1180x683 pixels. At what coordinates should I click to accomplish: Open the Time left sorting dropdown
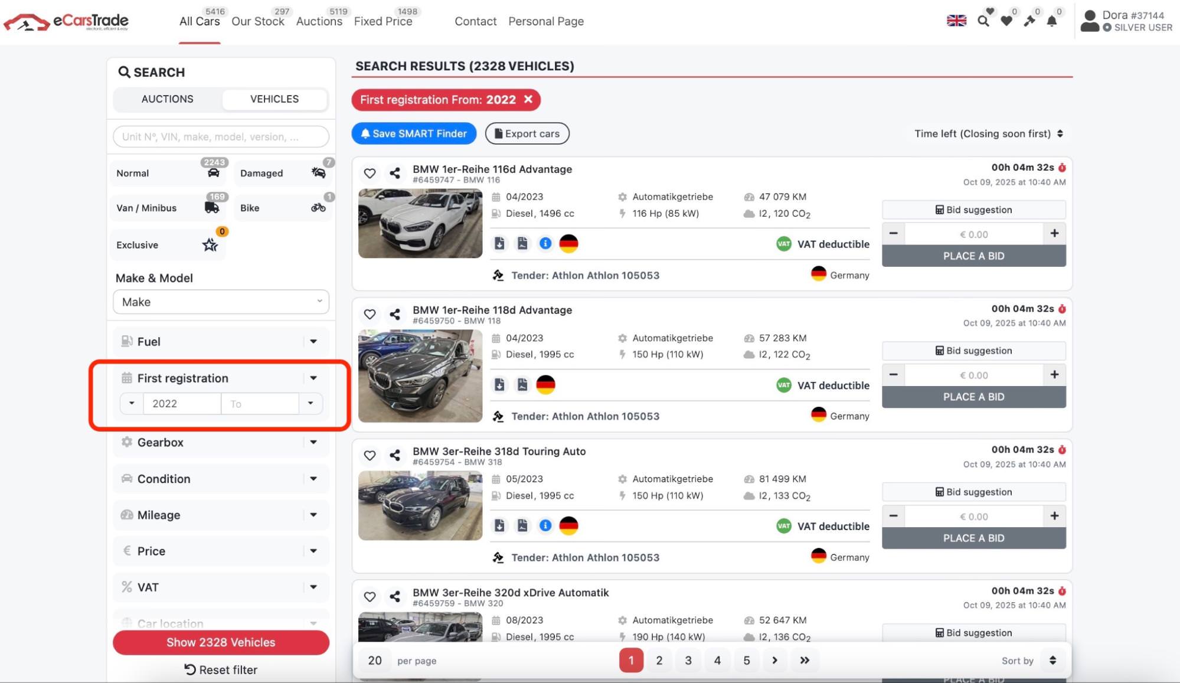pyautogui.click(x=989, y=133)
